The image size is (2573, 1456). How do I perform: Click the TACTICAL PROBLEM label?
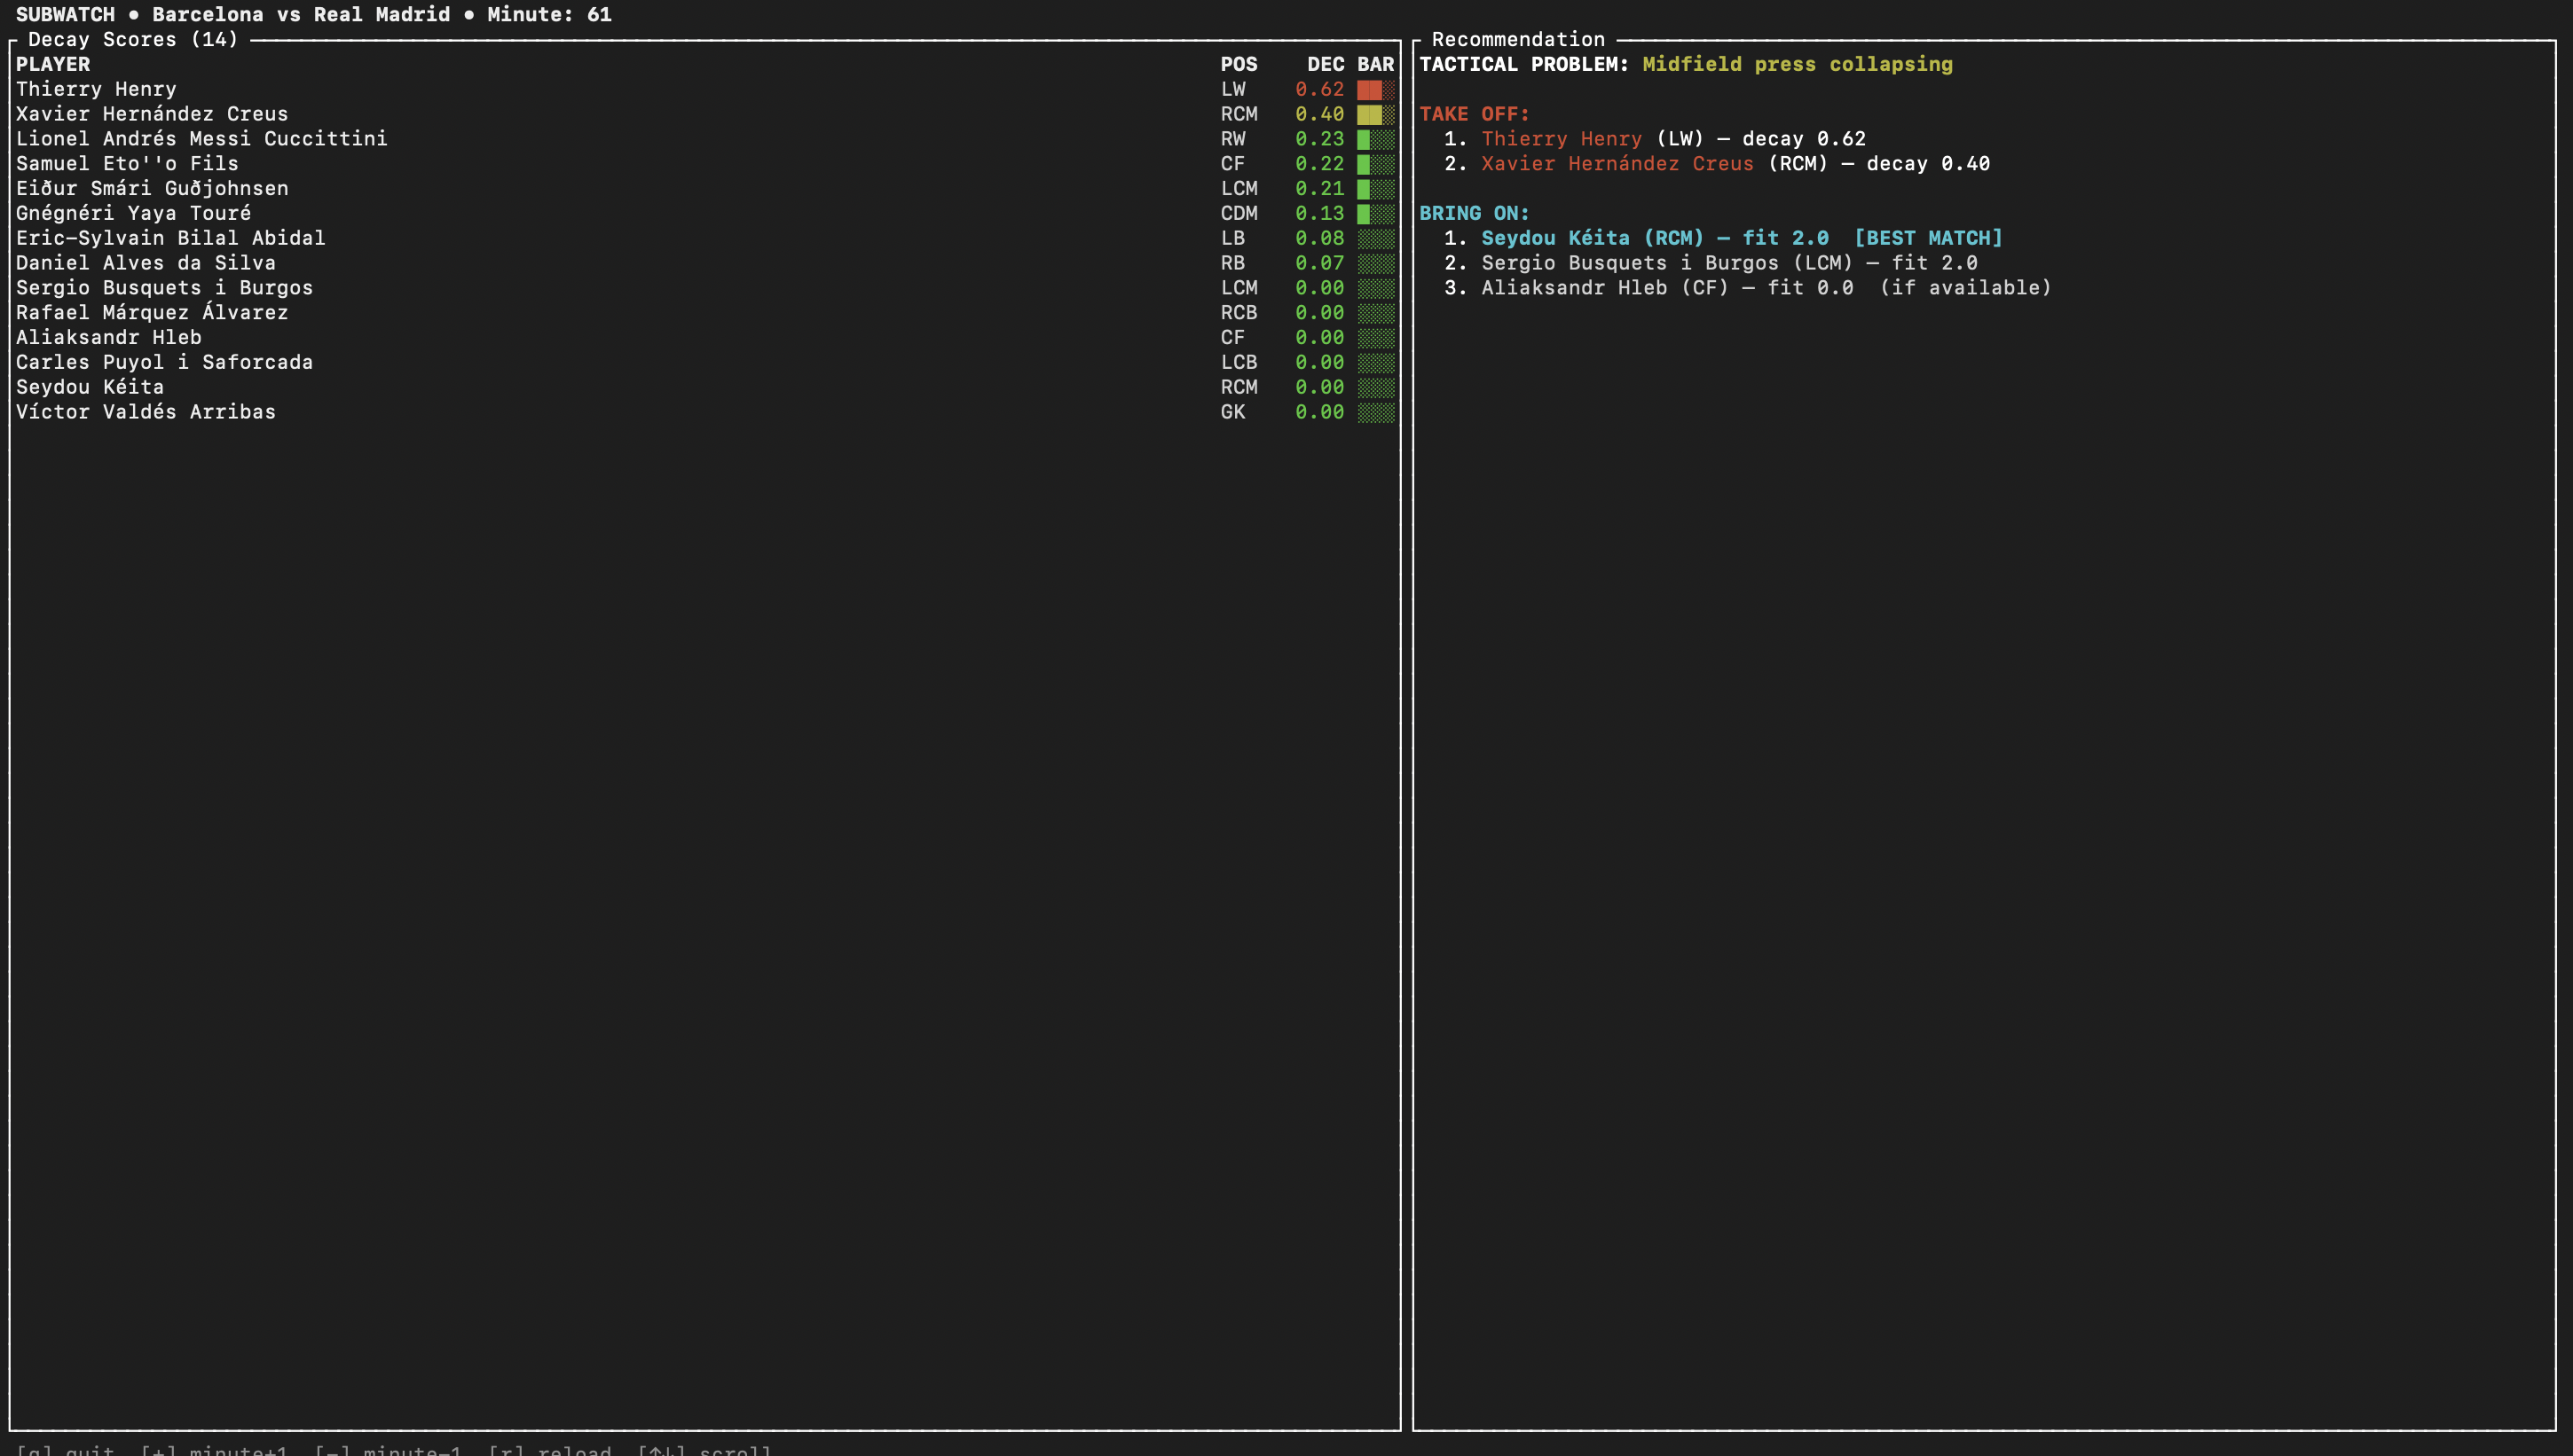[1523, 64]
